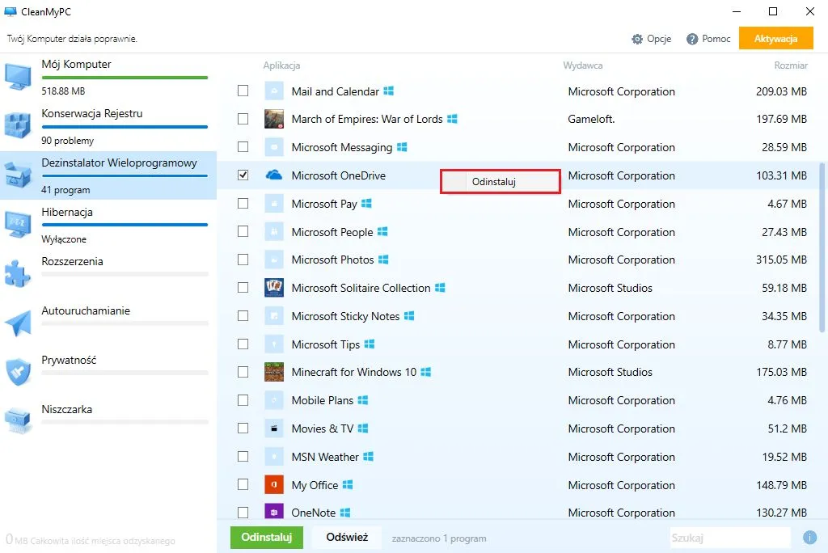Viewport: 828px width, 553px height.
Task: Choose Odinstaluj from the context menu
Action: point(500,181)
